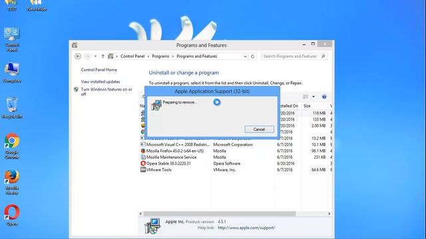Click the control panel icon in address bar

click(110, 56)
